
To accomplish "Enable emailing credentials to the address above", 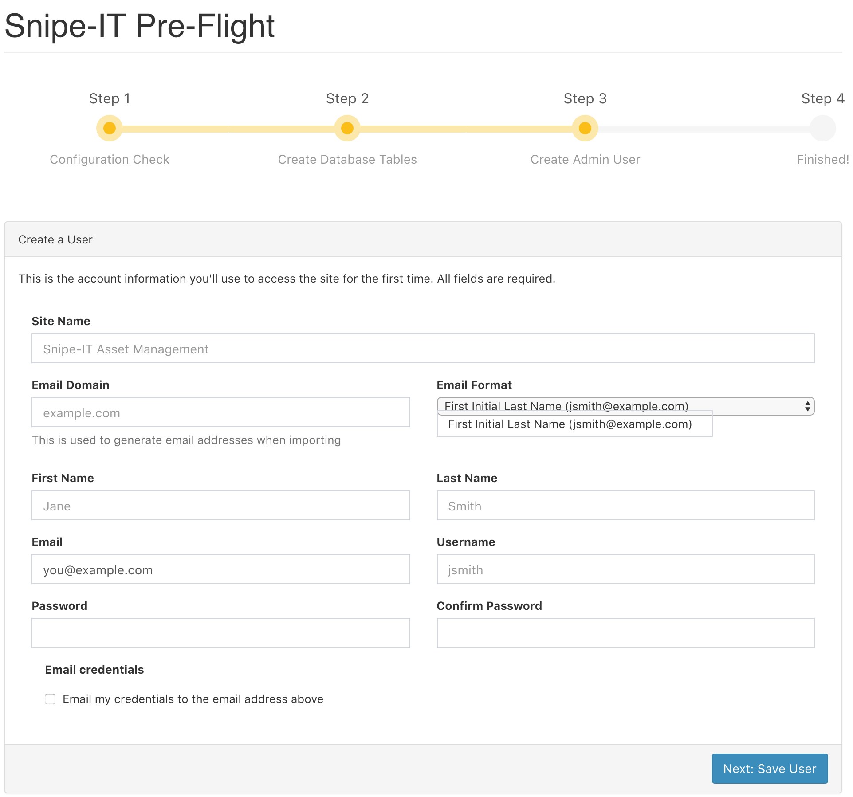I will click(x=50, y=699).
